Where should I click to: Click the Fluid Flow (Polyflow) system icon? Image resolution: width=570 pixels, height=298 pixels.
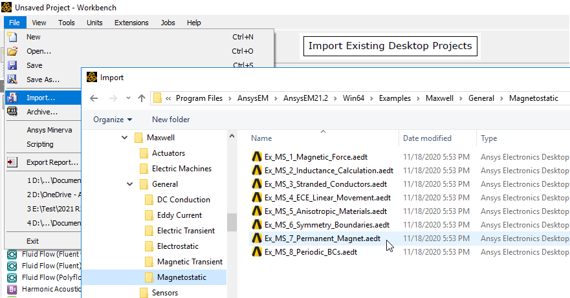pyautogui.click(x=12, y=277)
